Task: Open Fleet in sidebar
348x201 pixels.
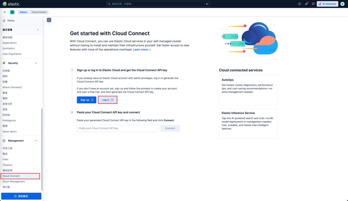Action: (5, 159)
